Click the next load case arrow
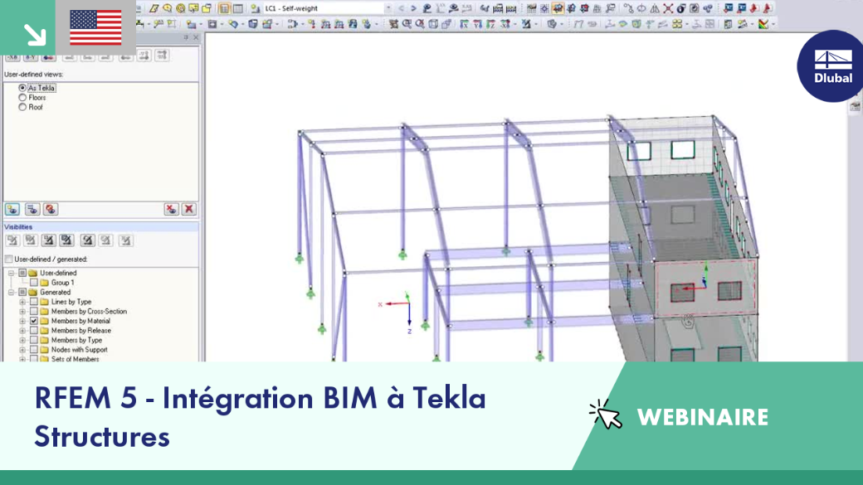Screen dimensions: 863x485 (x=413, y=8)
